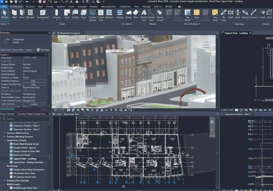Image resolution: width=273 pixels, height=191 pixels.
Task: Select the Railing tool
Action: (x=120, y=14)
